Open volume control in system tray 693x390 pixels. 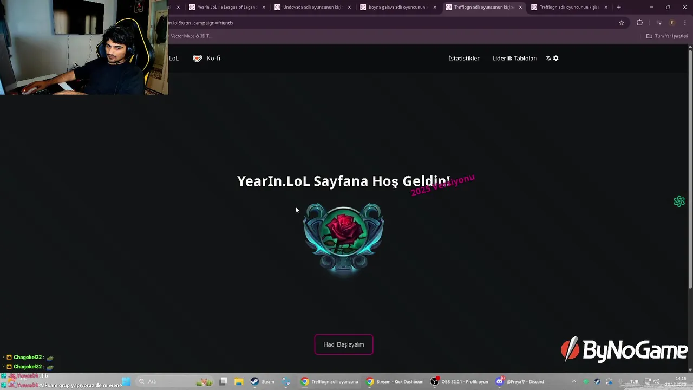(x=657, y=381)
